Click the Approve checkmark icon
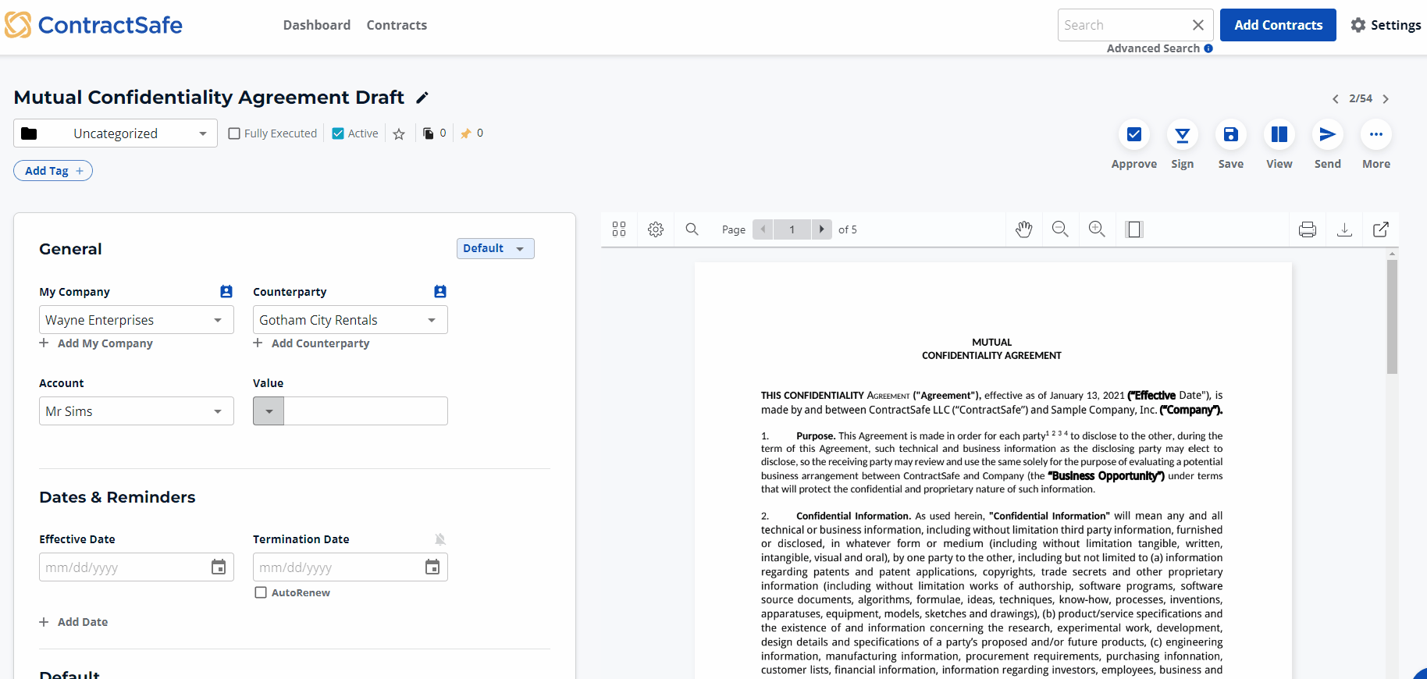1427x679 pixels. 1133,135
